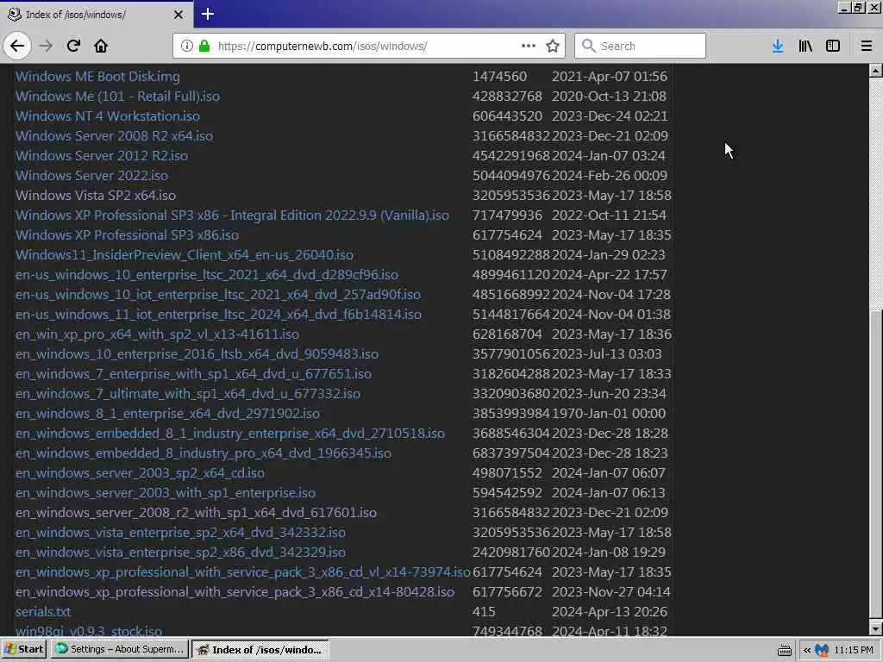Open Windows ME Boot Disk.img link
The image size is (883, 662).
click(x=97, y=77)
